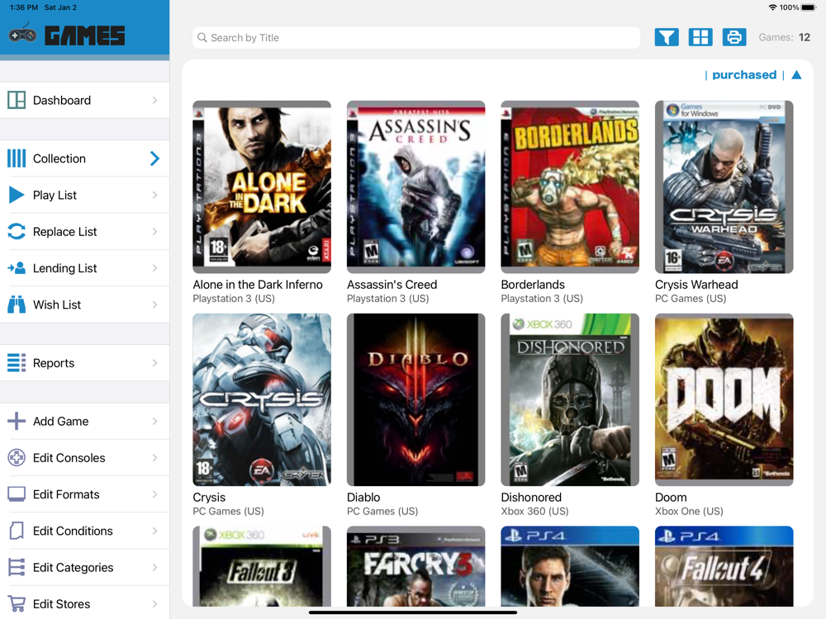Click the Play List triangle icon

[x=17, y=195]
